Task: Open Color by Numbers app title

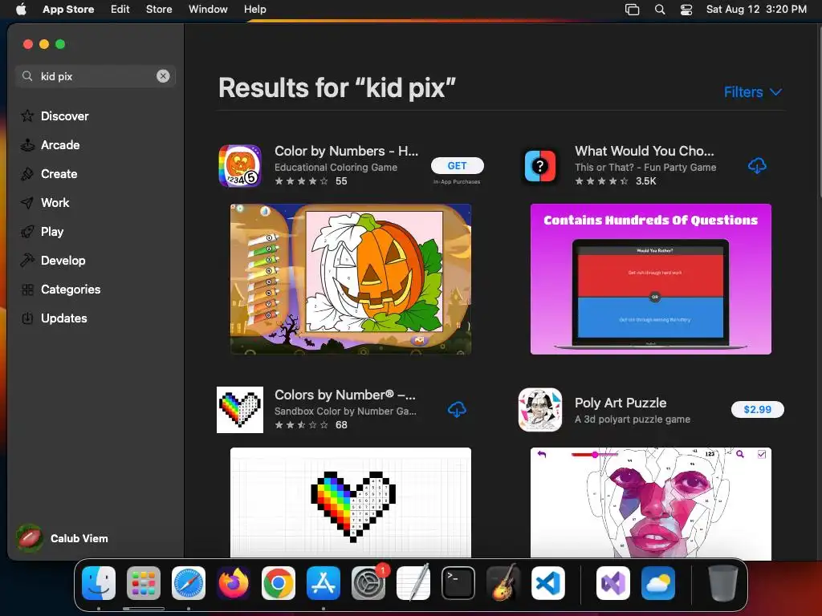Action: click(x=347, y=151)
